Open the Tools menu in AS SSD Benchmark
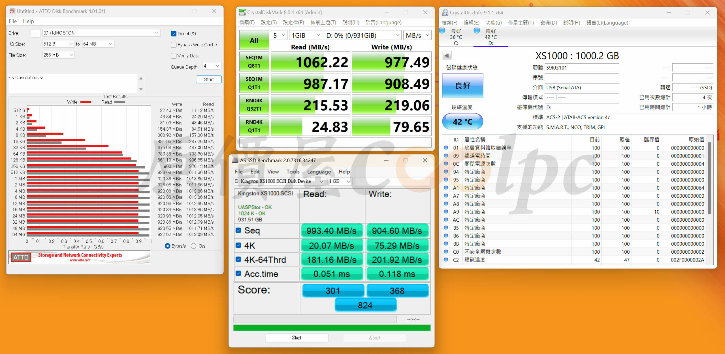 pos(293,172)
